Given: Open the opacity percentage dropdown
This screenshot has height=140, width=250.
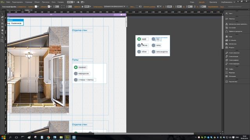Looking at the screenshot, I should pyautogui.click(x=90, y=7).
